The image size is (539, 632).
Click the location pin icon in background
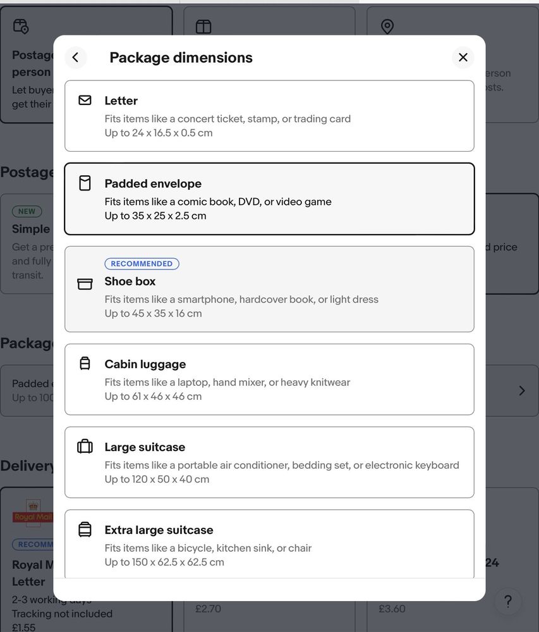tap(387, 27)
